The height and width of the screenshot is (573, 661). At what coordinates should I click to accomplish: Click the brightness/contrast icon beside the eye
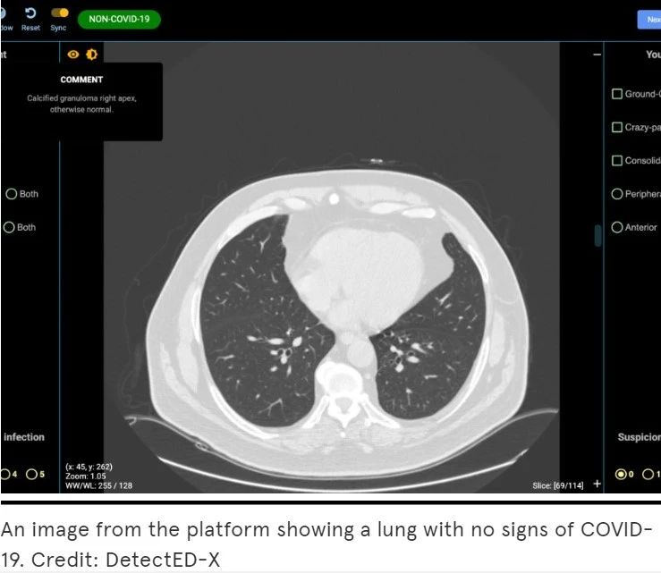point(91,55)
